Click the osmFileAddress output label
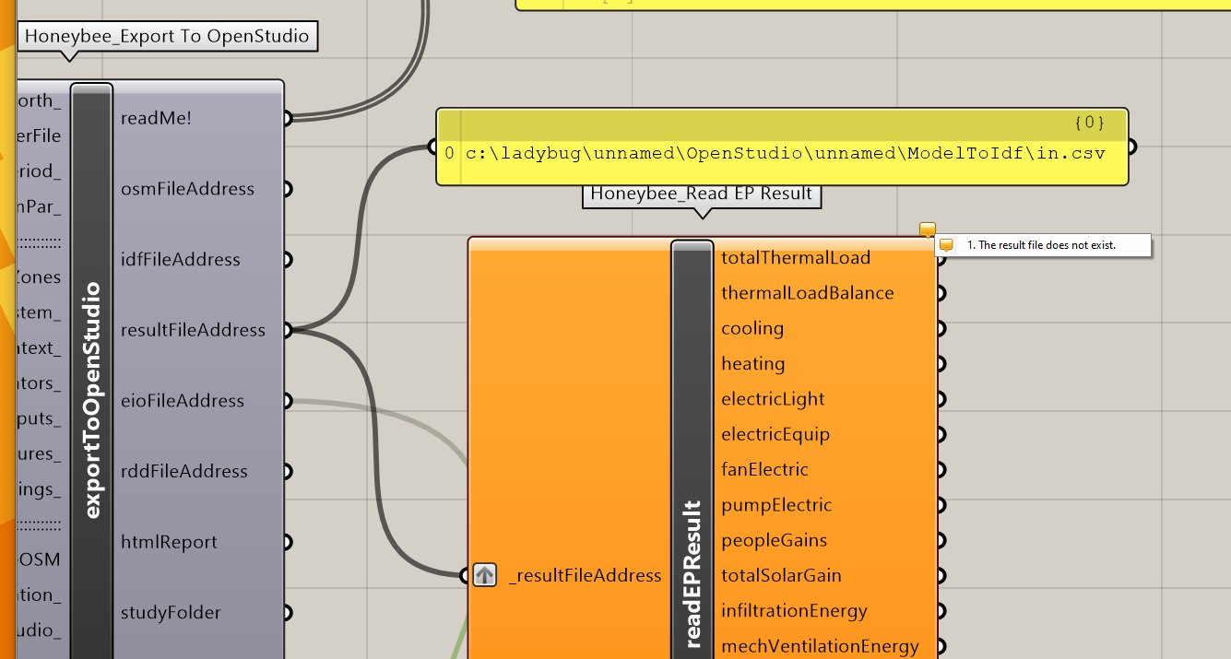This screenshot has height=659, width=1231. pyautogui.click(x=187, y=189)
